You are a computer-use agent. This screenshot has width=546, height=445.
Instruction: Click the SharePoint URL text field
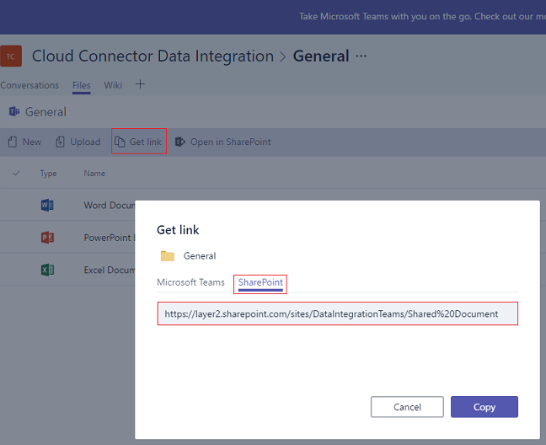point(337,314)
